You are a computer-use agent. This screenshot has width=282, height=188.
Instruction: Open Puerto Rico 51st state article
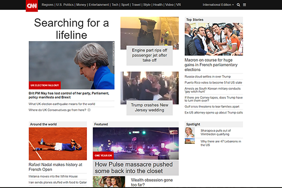(213, 82)
